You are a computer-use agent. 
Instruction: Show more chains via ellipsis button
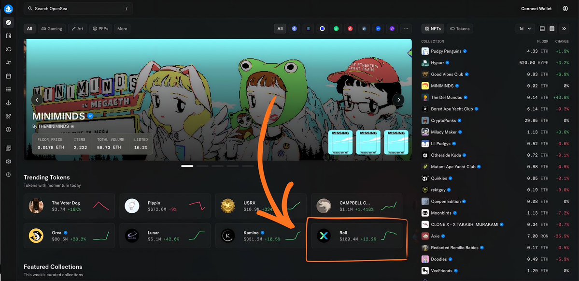[406, 29]
